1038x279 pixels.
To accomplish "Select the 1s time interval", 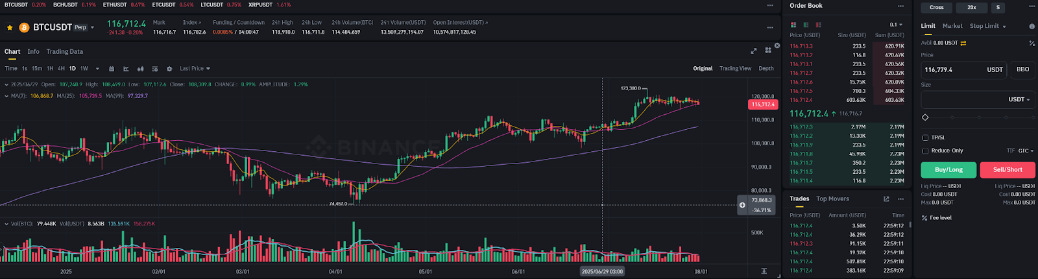I will pos(25,69).
